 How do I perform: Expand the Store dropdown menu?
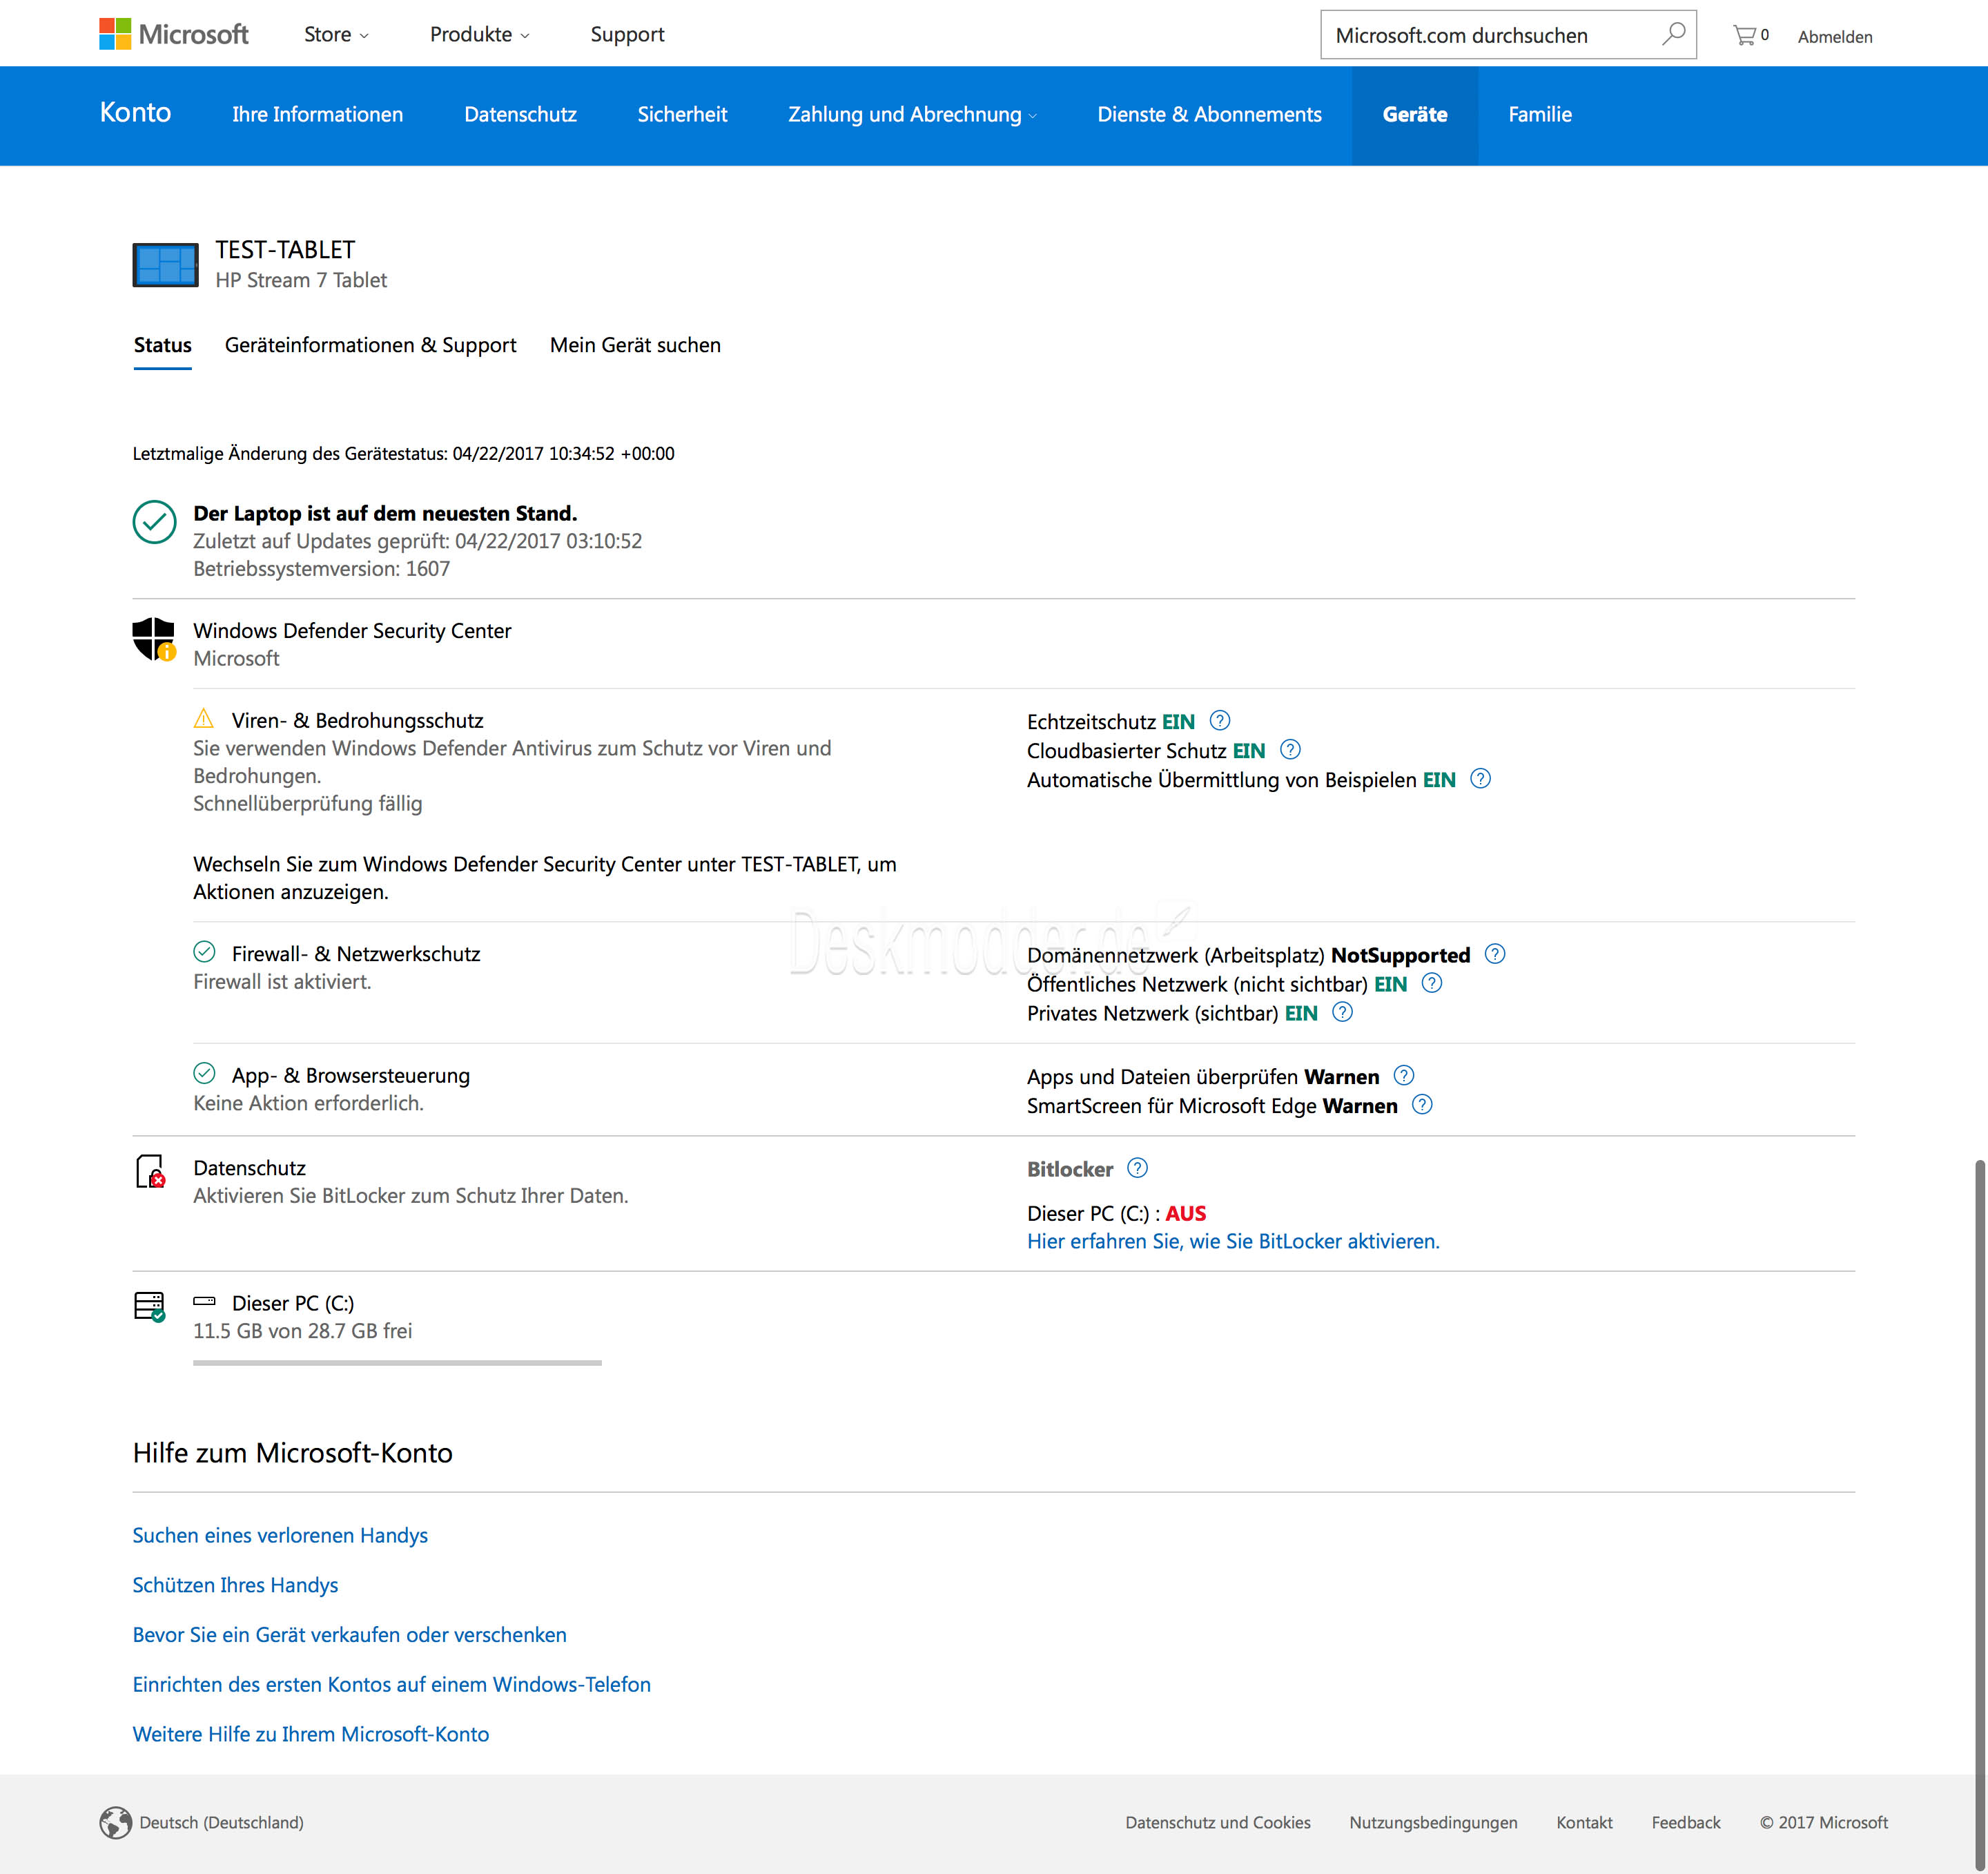point(336,34)
